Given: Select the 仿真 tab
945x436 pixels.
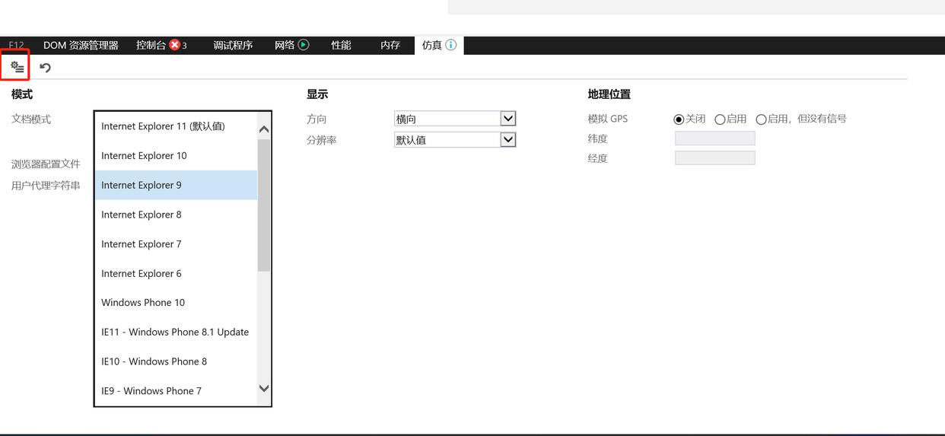Looking at the screenshot, I should pyautogui.click(x=439, y=46).
